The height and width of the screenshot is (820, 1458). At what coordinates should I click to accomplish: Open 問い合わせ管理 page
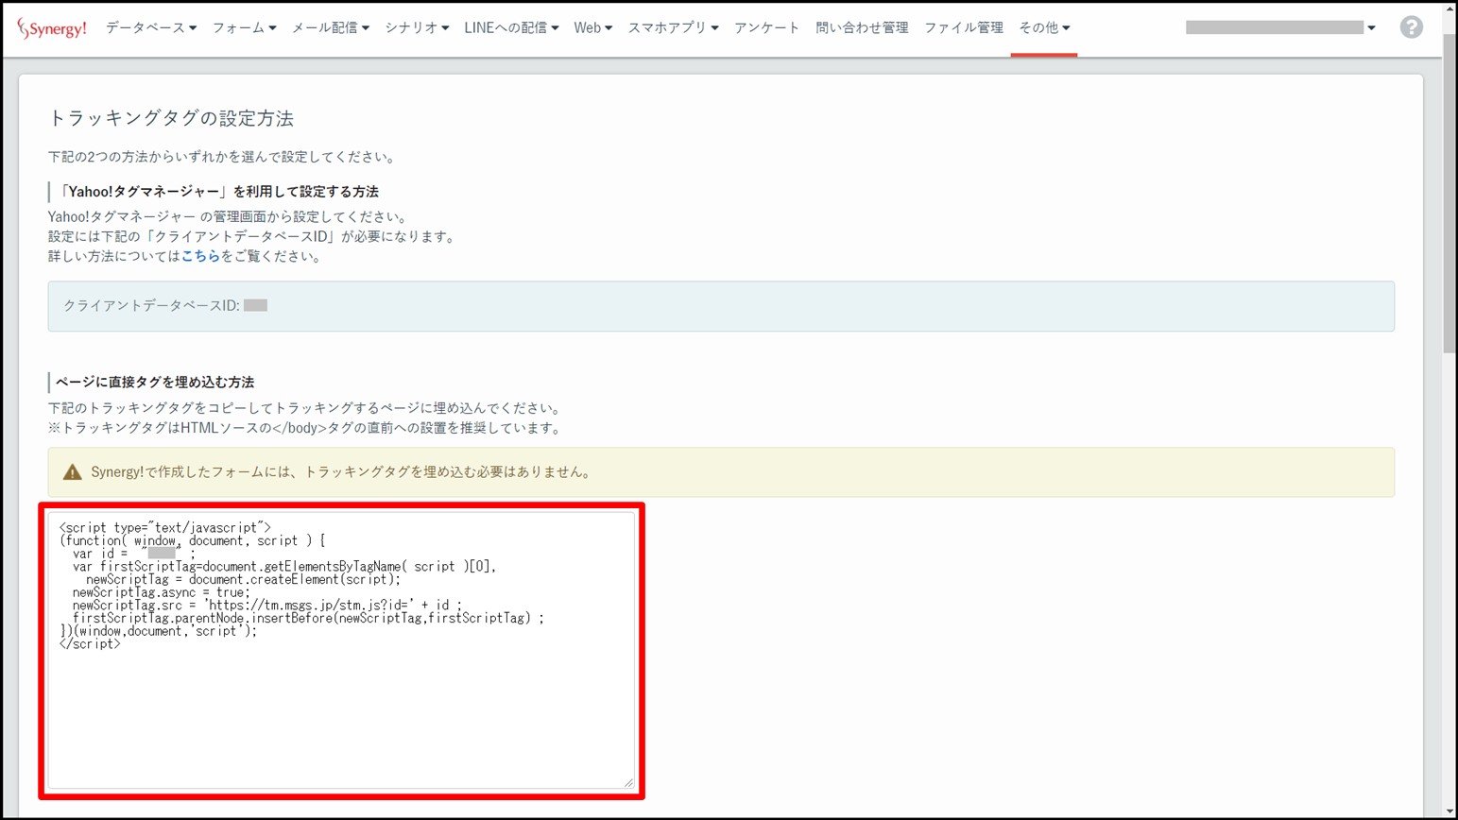click(x=861, y=28)
